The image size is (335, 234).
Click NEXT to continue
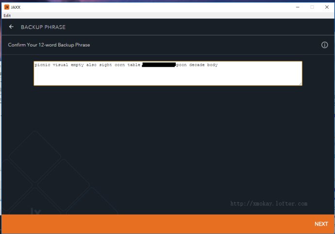(321, 224)
